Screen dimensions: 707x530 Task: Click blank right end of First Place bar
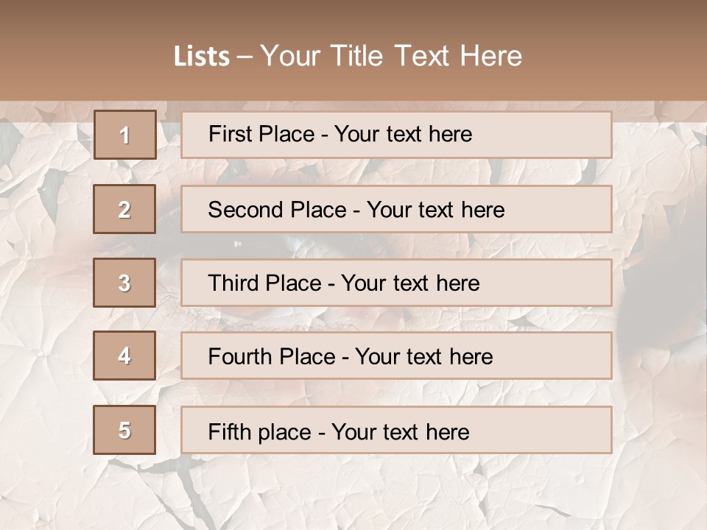[560, 135]
